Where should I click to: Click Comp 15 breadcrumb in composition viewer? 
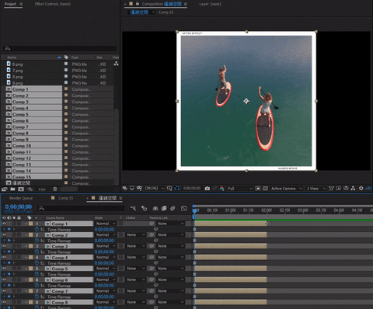click(x=166, y=12)
